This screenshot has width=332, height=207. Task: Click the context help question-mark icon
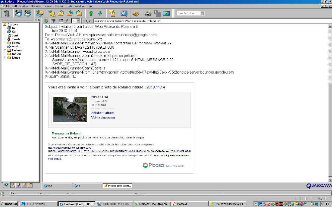[x=166, y=13]
